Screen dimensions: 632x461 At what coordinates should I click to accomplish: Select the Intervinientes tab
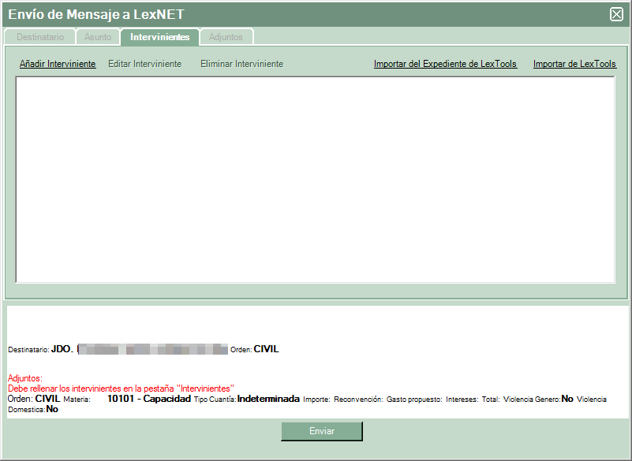159,37
